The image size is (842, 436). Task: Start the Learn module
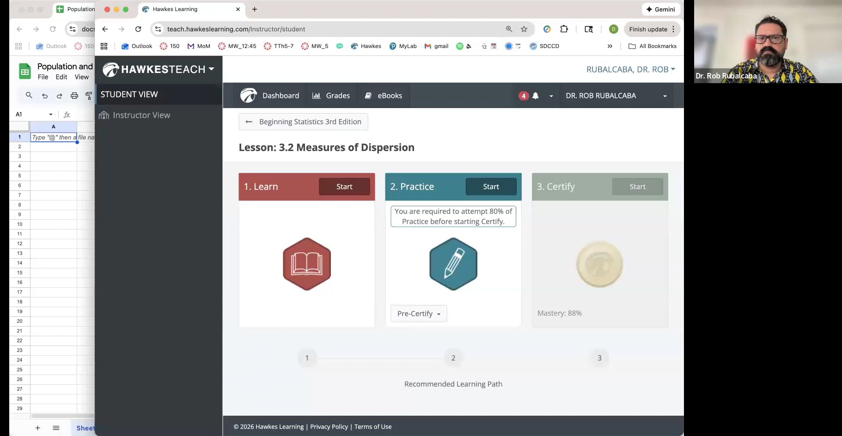point(344,187)
